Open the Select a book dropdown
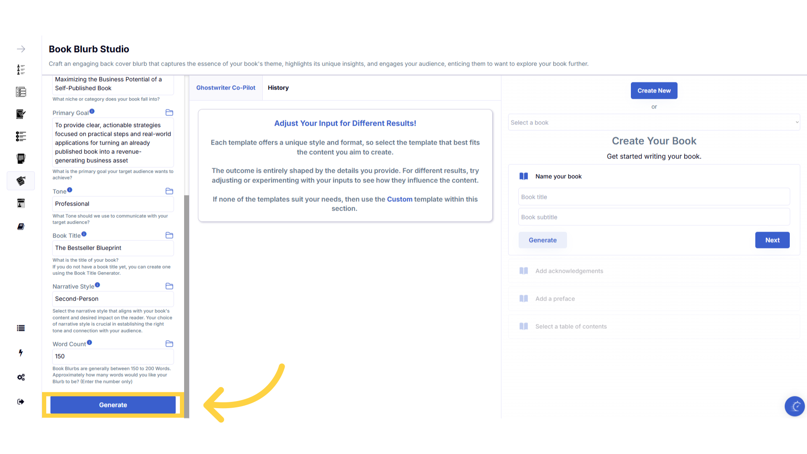The image size is (807, 454). tap(654, 122)
